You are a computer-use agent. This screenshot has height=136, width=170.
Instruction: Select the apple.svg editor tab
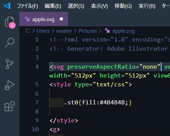pos(44,19)
